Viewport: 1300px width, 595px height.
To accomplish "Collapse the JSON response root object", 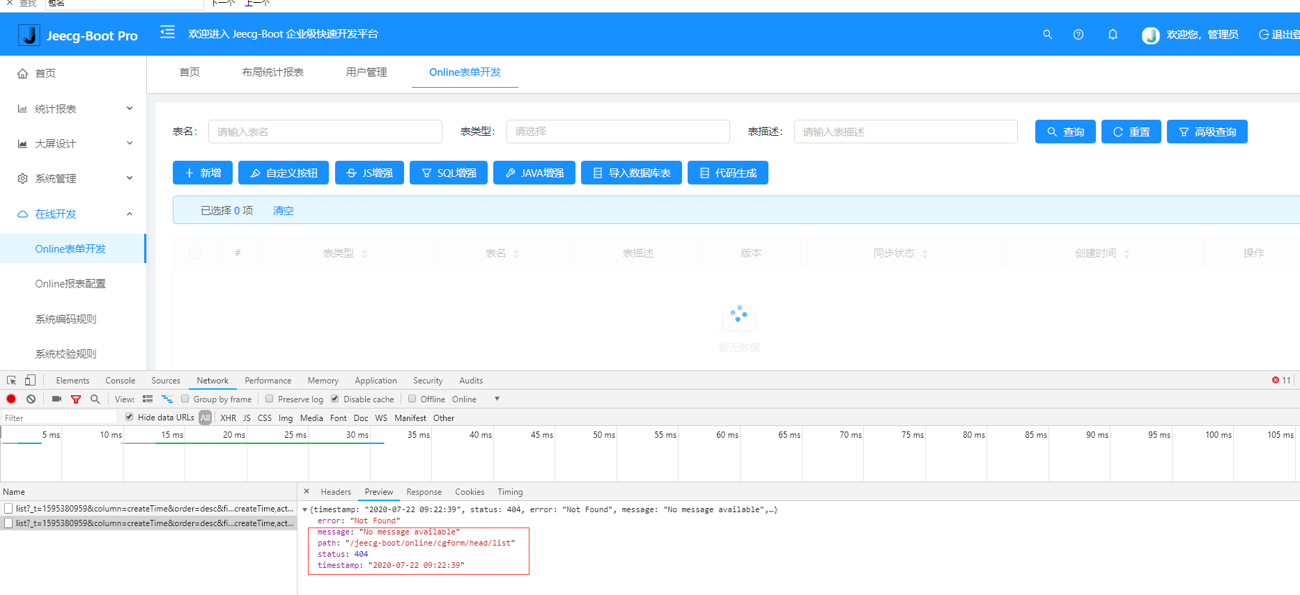I will point(304,510).
